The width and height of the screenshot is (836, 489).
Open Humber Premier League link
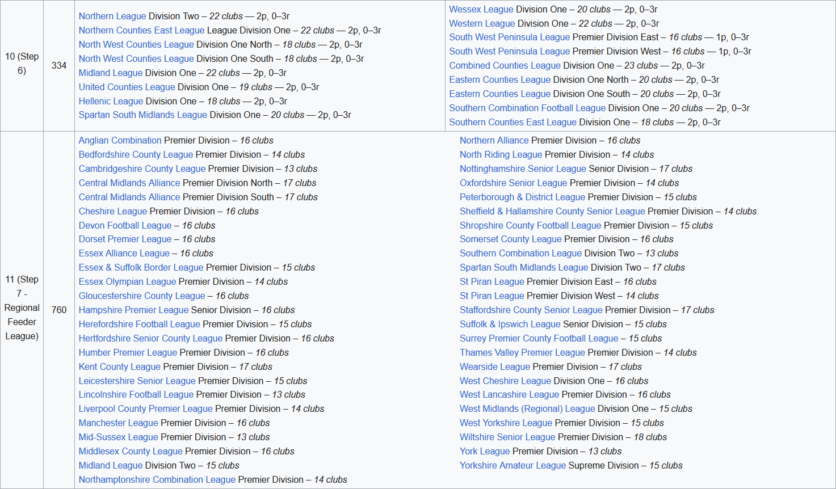pos(128,353)
